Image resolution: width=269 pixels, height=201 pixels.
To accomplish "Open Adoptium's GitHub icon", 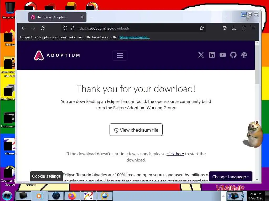I will 233,55.
